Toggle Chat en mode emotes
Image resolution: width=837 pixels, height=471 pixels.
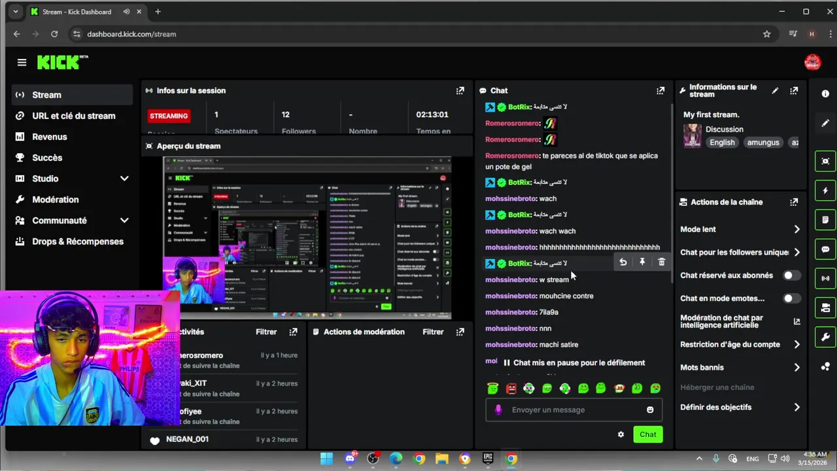click(x=791, y=298)
